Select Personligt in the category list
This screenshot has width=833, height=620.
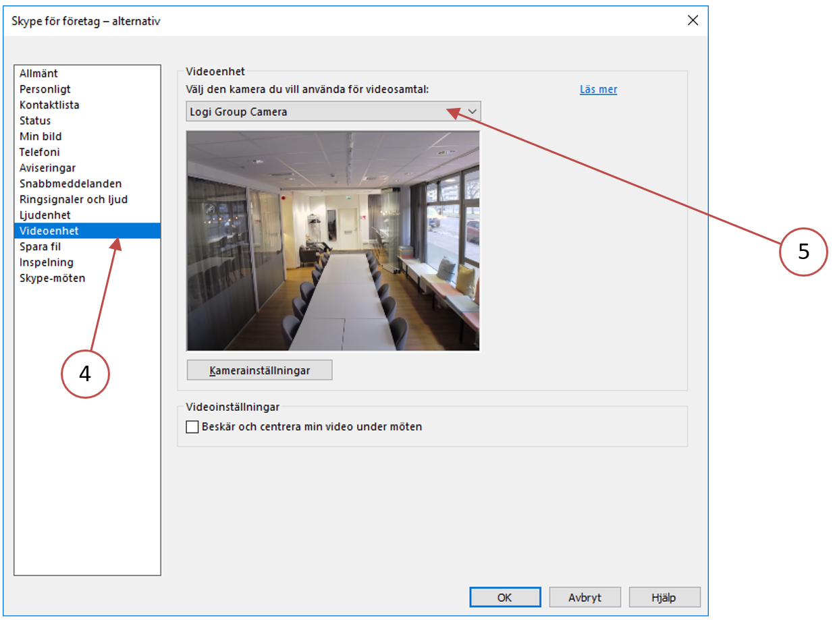click(x=45, y=89)
